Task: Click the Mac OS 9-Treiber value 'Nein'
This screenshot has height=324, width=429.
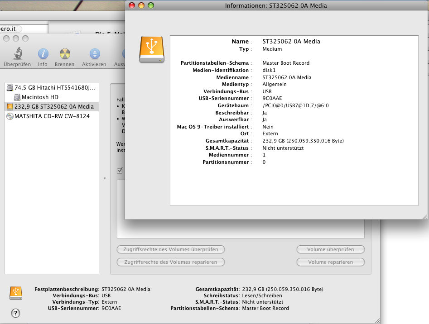Action: [268, 127]
